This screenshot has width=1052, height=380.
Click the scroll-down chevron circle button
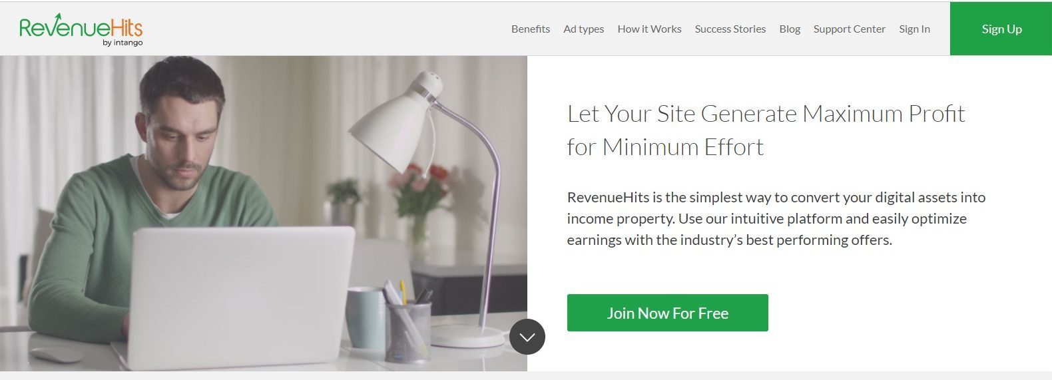(527, 337)
